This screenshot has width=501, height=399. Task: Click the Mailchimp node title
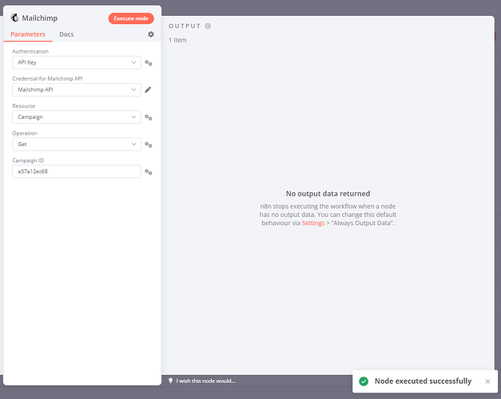40,18
